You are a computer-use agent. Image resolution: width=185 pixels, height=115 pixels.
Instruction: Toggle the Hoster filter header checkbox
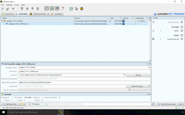click(182, 35)
